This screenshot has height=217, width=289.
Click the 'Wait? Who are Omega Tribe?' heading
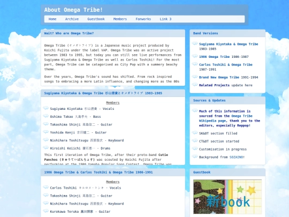pyautogui.click(x=69, y=33)
